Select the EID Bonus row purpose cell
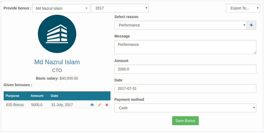 pos(15,105)
